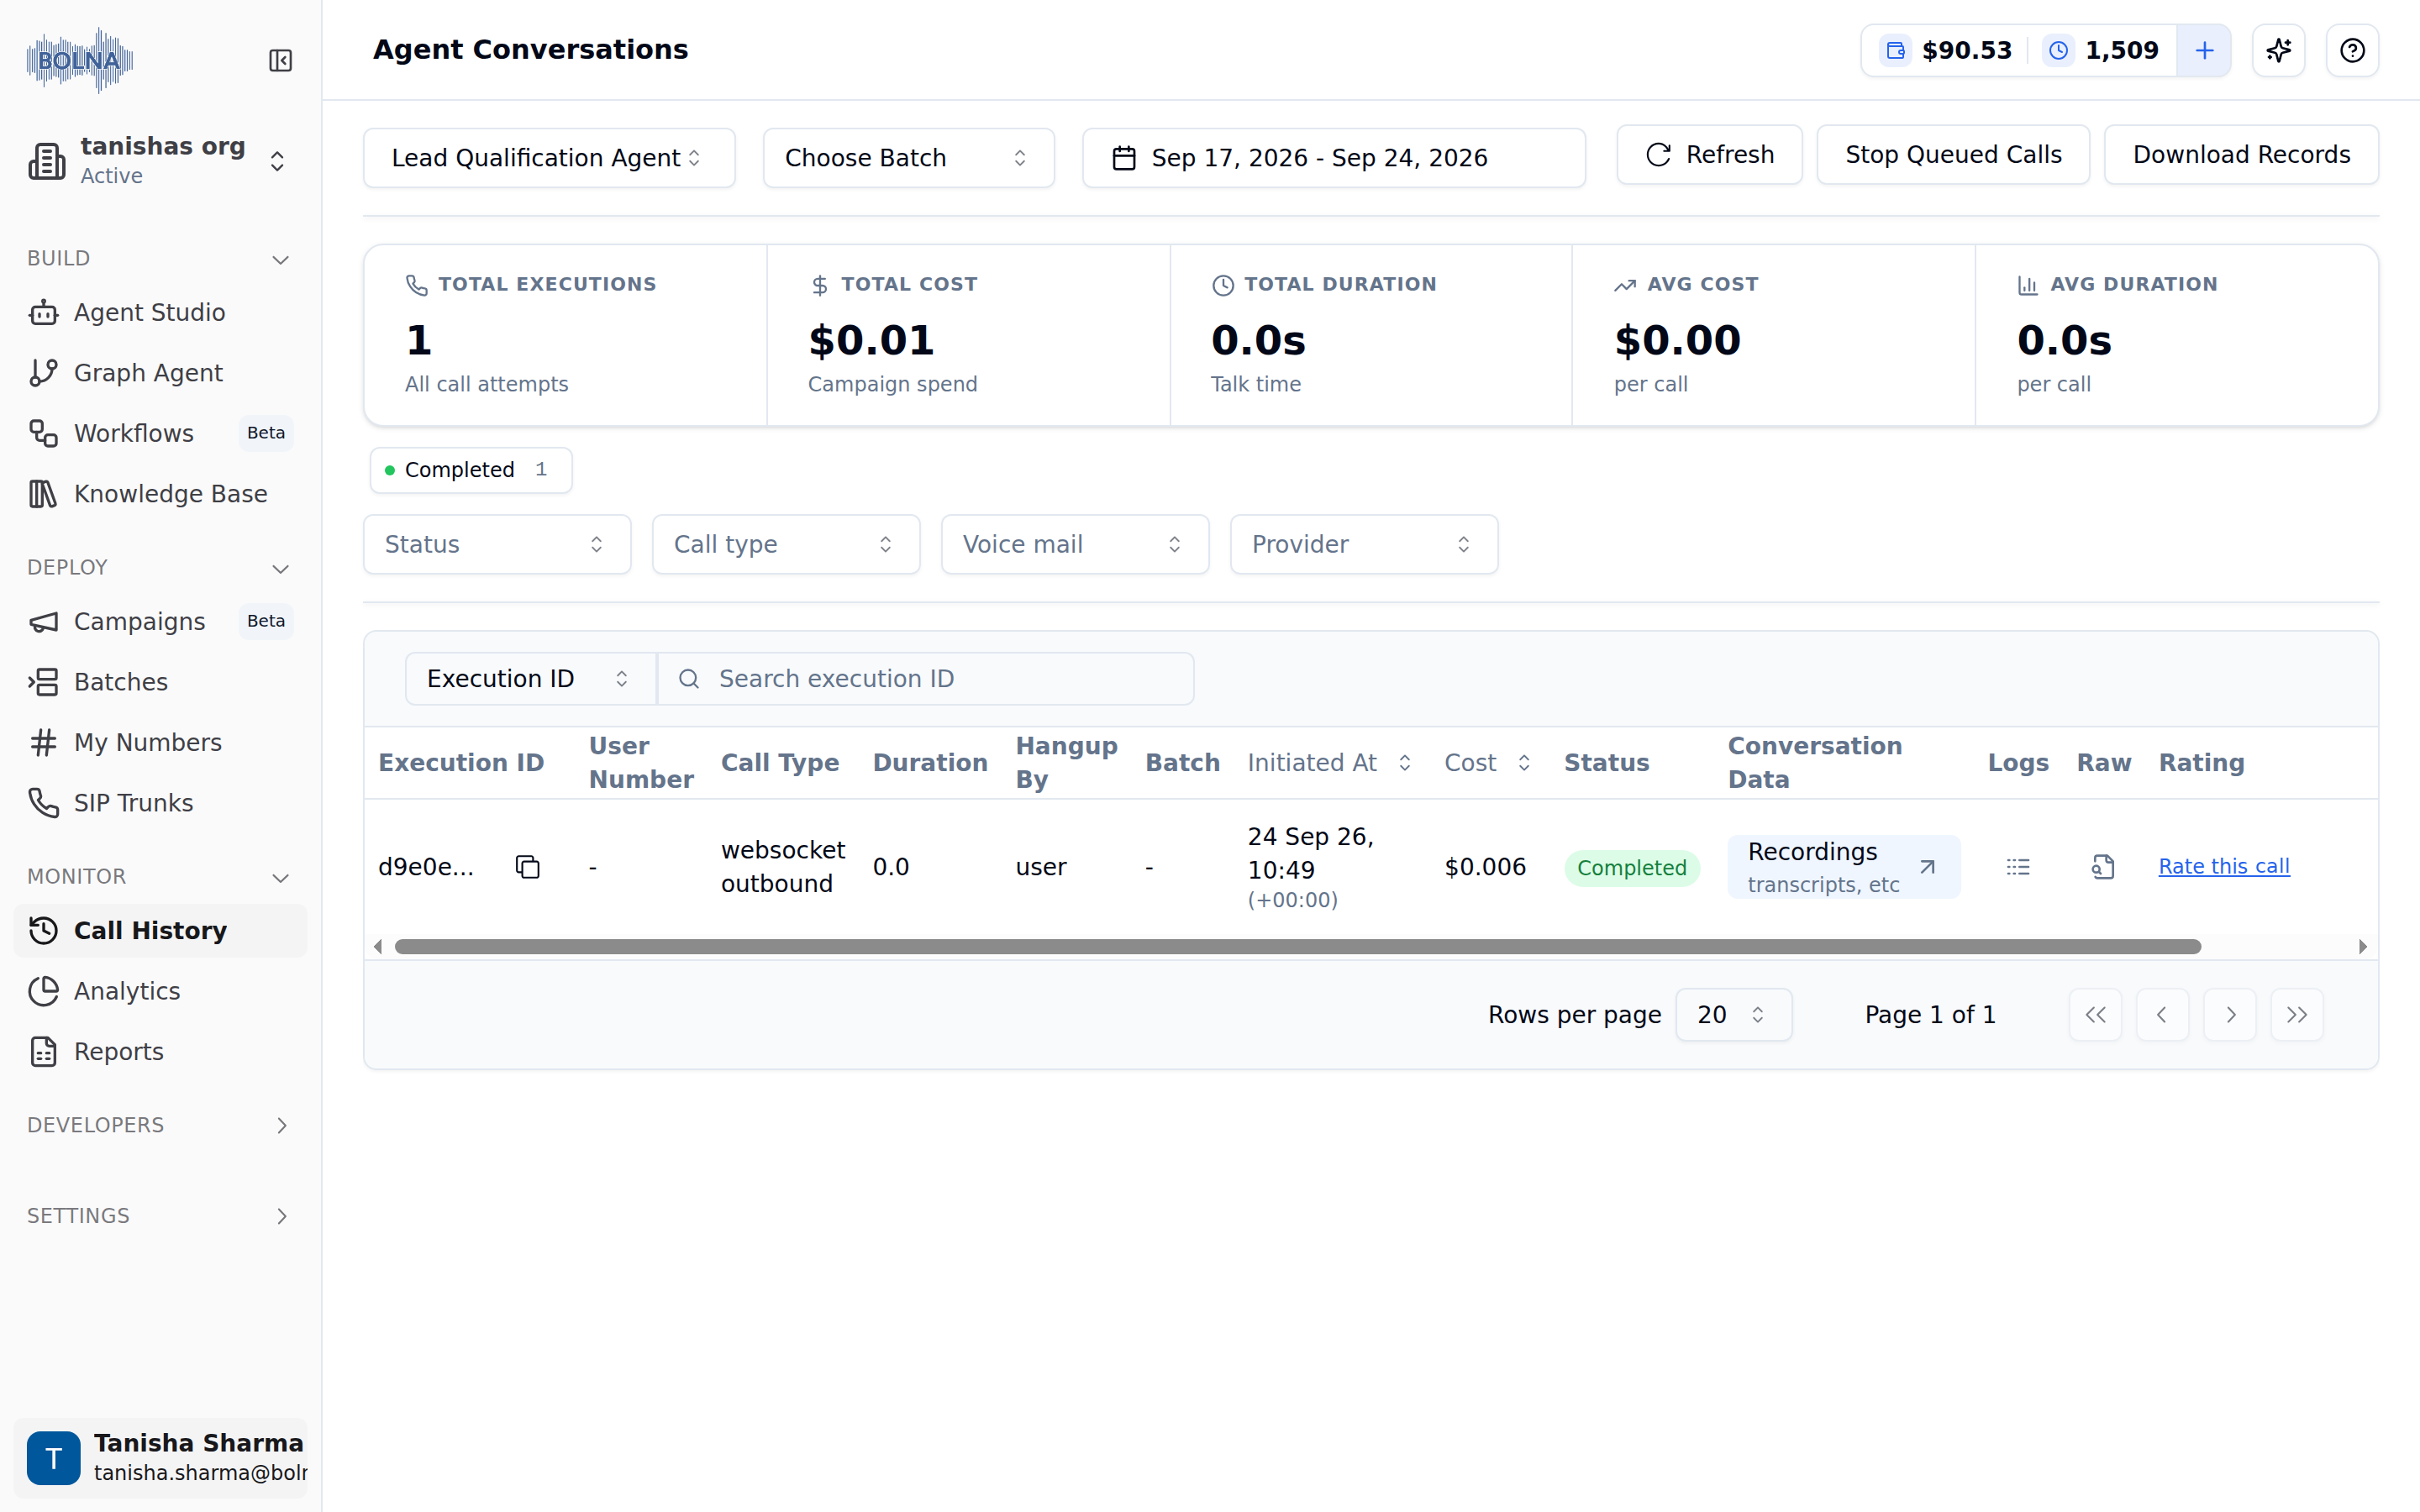Go to the next page
This screenshot has width=2420, height=1512.
point(2230,1015)
